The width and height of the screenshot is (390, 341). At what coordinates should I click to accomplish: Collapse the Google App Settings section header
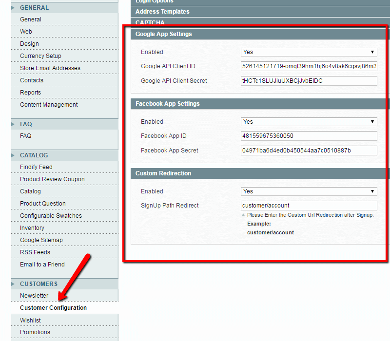[x=164, y=34]
